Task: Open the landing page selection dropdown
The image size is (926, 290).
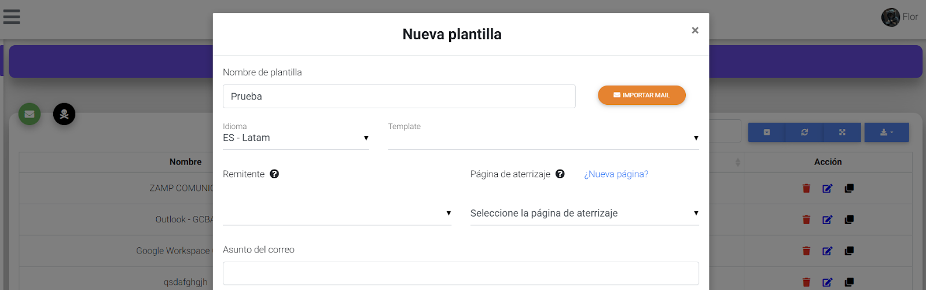Action: point(584,213)
